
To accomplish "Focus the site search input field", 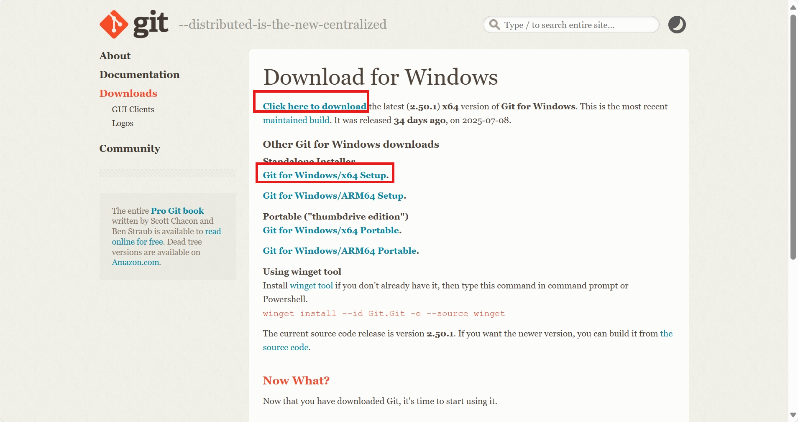I will point(571,25).
